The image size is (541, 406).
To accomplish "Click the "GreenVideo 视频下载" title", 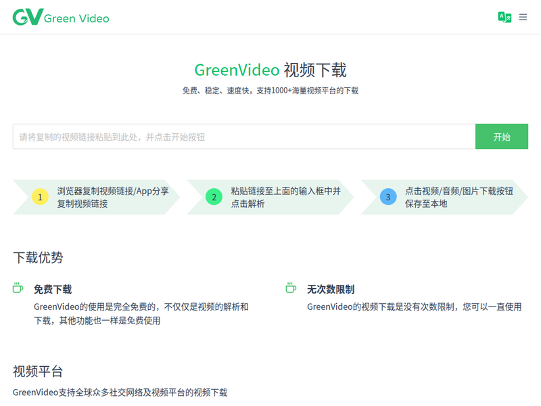I will 270,70.
